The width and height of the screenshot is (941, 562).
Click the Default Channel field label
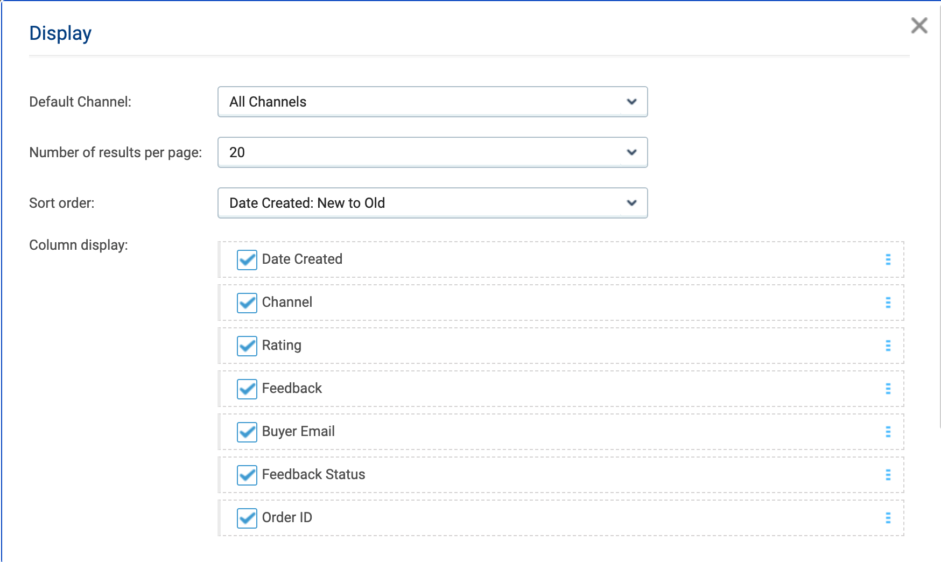(x=80, y=102)
